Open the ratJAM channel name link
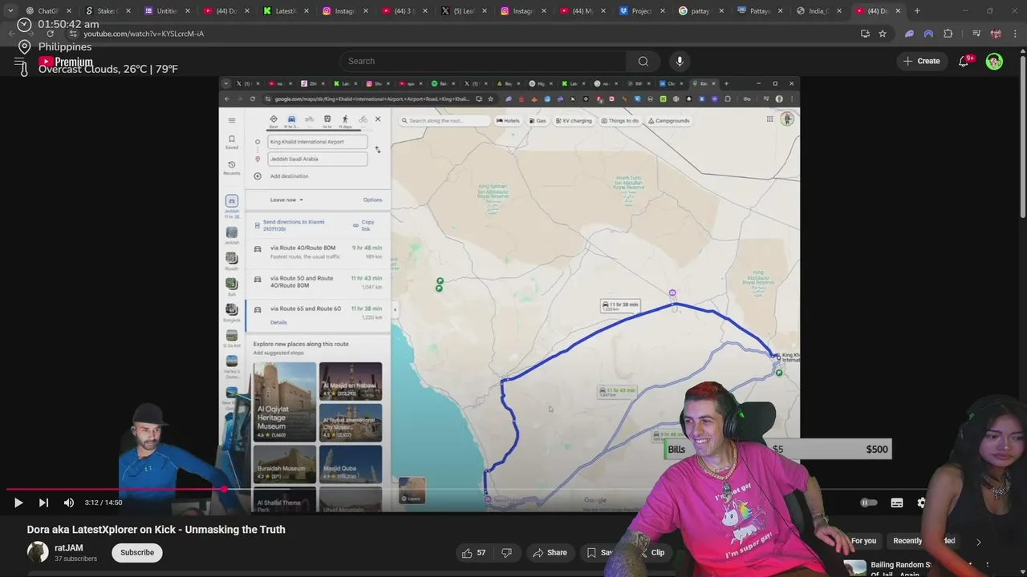This screenshot has width=1027, height=577. click(x=68, y=548)
